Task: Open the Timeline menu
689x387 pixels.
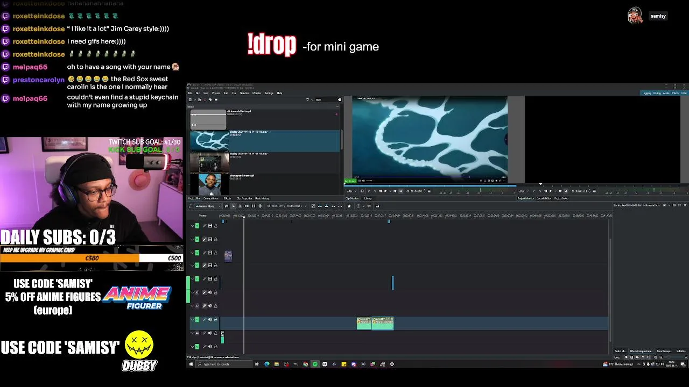Action: (244, 93)
